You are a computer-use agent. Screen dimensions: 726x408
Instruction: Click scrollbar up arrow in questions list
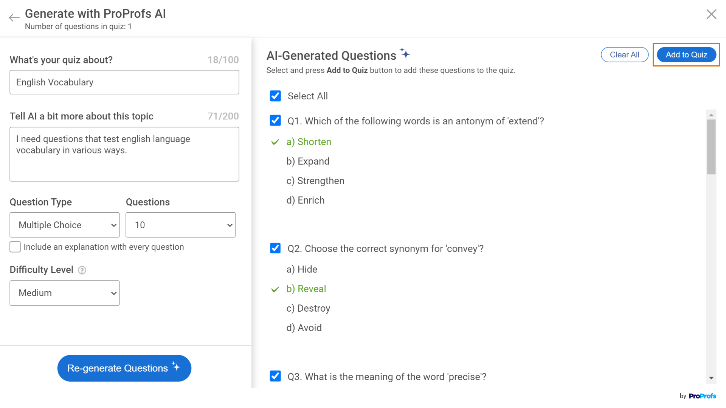coord(711,115)
